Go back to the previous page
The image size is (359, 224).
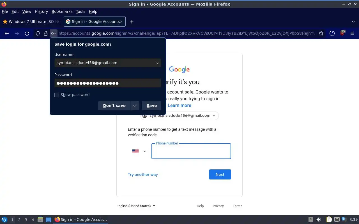[x=7, y=33]
